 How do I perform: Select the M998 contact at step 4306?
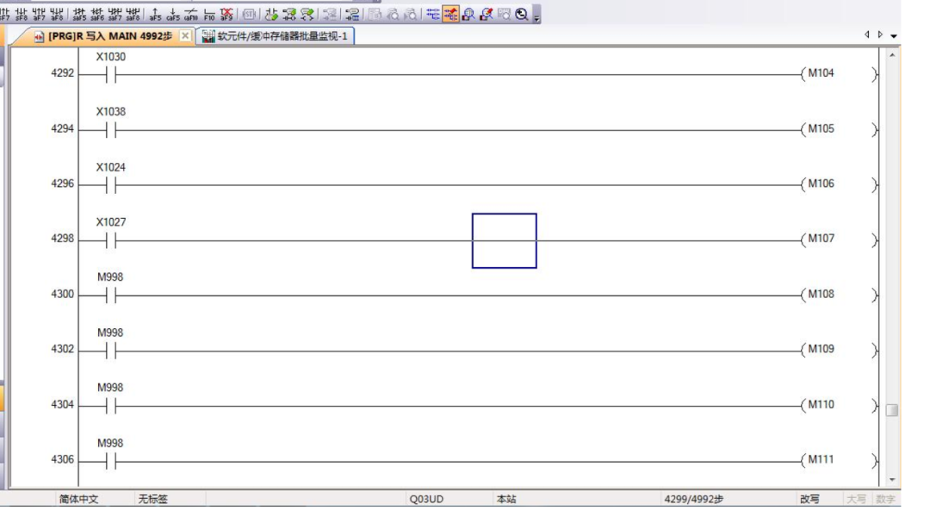point(111,461)
